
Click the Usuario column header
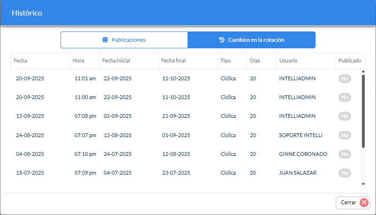pyautogui.click(x=288, y=61)
